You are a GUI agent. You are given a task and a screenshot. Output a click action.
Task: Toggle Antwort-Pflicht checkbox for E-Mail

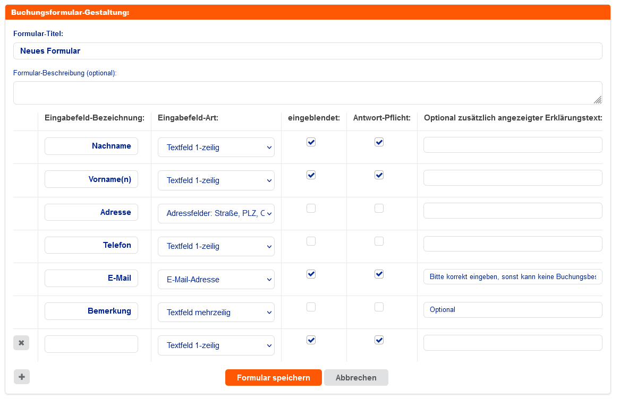(x=379, y=274)
